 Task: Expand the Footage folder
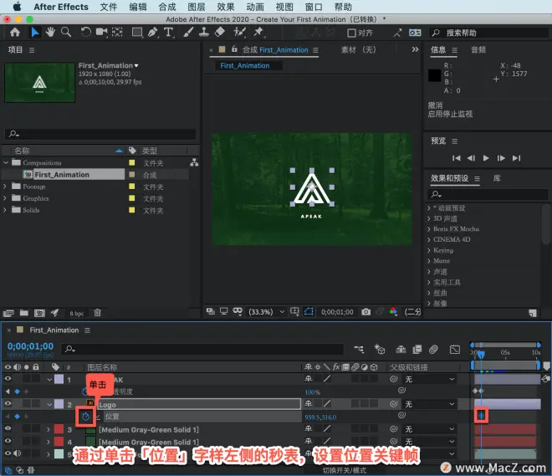coord(5,187)
